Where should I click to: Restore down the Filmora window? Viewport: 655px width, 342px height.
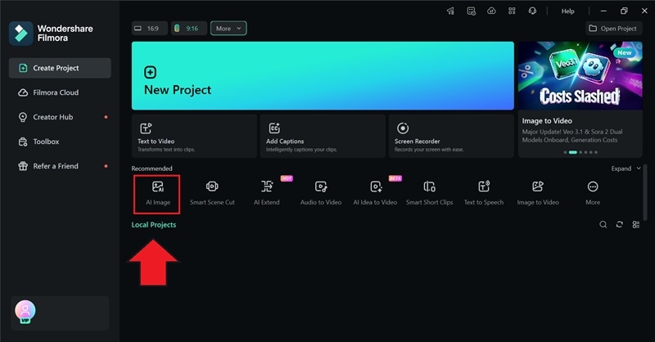(624, 11)
